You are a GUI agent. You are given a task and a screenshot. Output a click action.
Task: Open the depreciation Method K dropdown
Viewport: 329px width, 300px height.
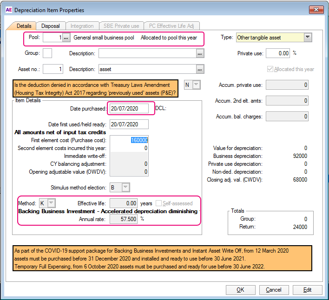tap(51, 203)
